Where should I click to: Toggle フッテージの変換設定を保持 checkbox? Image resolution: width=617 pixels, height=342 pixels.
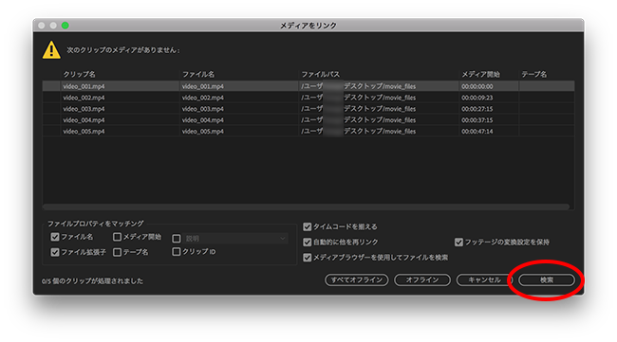[x=458, y=243]
